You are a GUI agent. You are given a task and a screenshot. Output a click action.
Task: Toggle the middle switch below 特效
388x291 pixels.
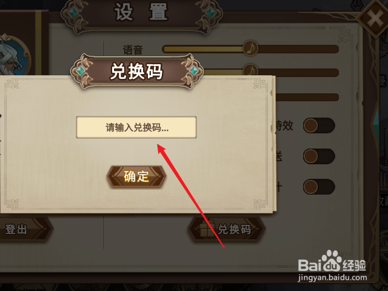tap(319, 156)
